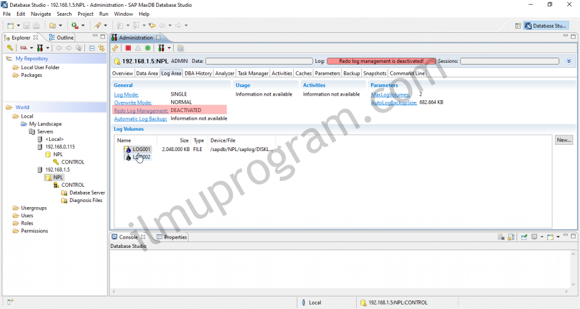Switch to the Backup tab

point(351,74)
